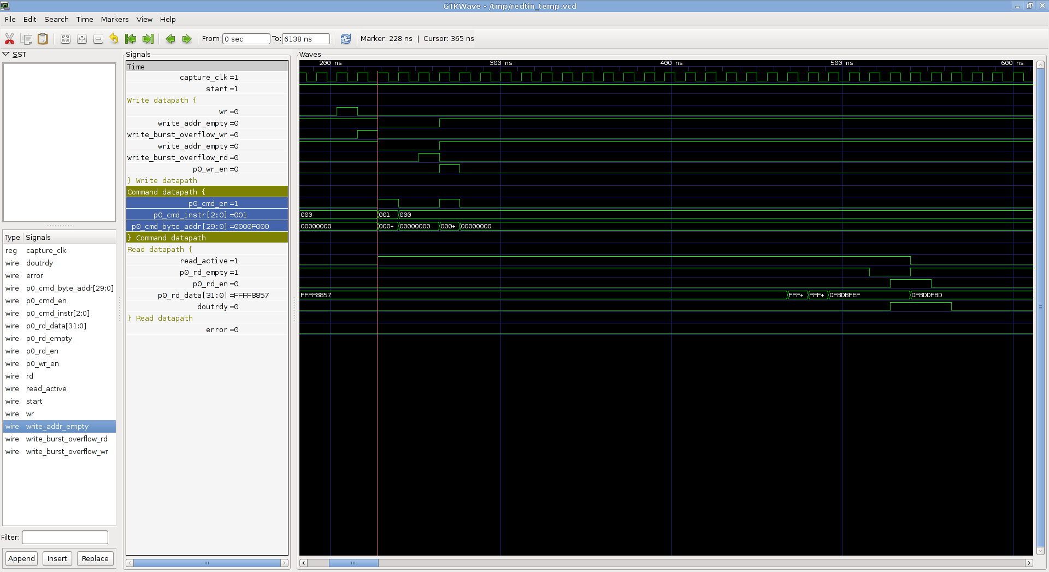Collapse the Write datapath group
The height and width of the screenshot is (572, 1049).
(x=162, y=101)
